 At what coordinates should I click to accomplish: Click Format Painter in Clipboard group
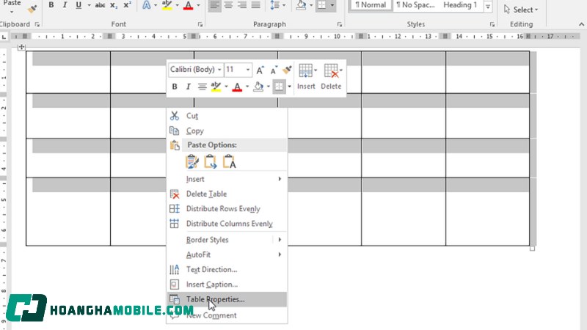point(32,8)
